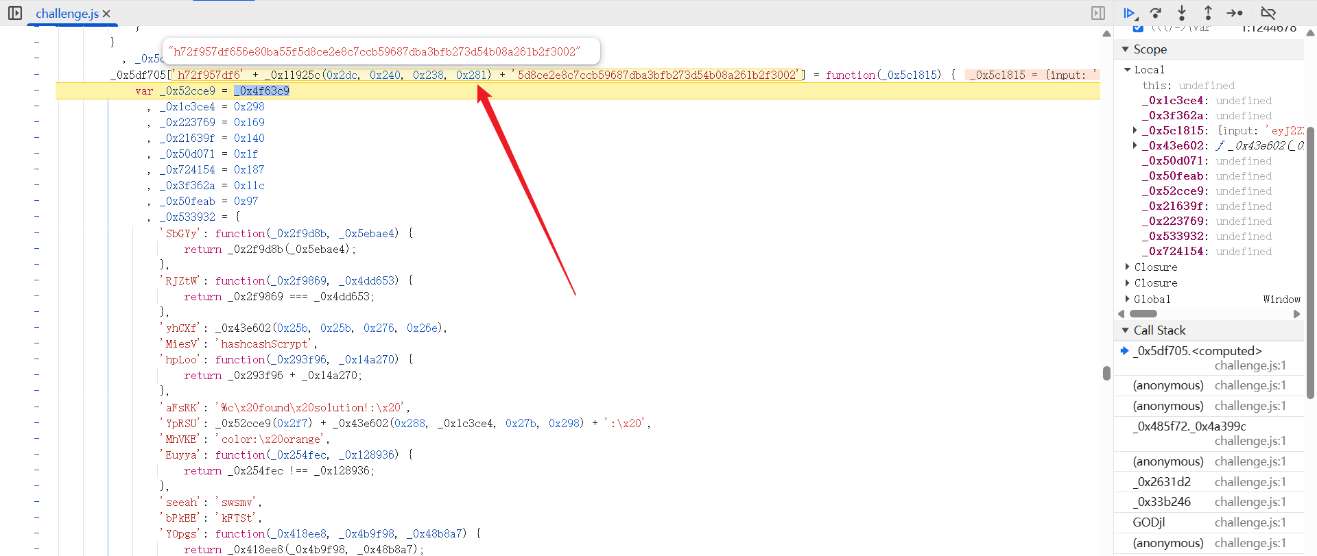Toggle the file navigator sidebar

pyautogui.click(x=14, y=13)
